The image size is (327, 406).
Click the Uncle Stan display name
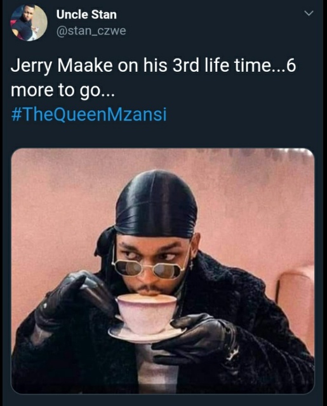click(x=86, y=15)
